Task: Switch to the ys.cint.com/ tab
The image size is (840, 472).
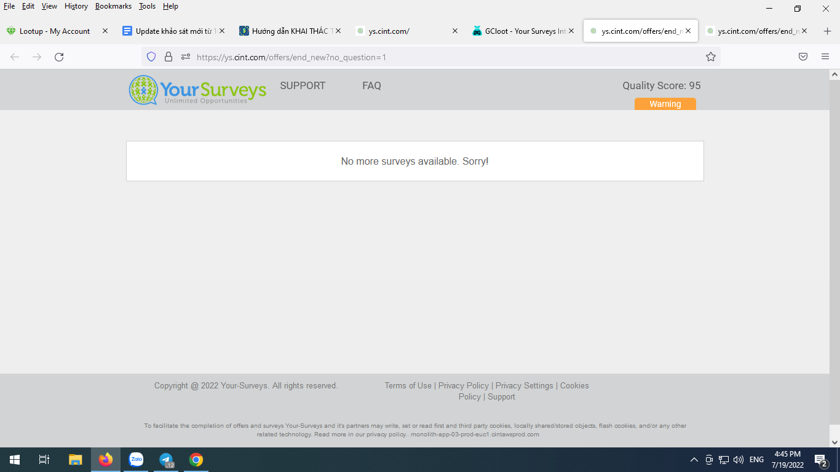Action: 406,31
